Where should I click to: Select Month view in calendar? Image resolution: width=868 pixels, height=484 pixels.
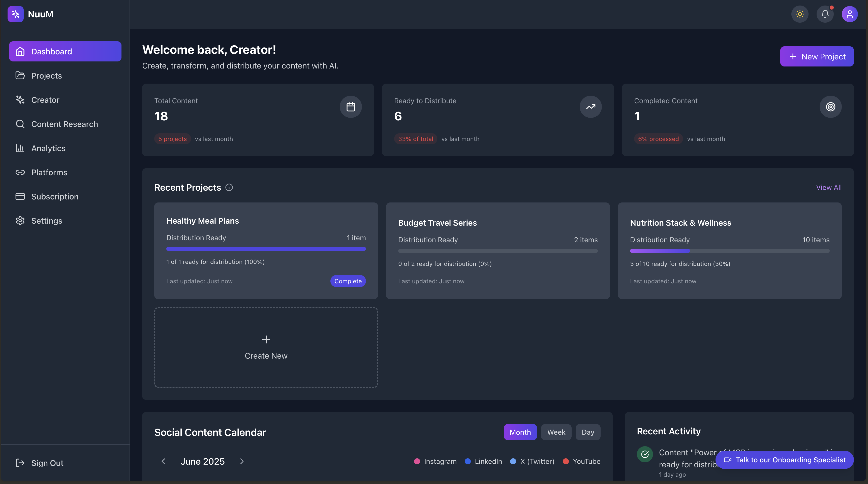tap(520, 432)
